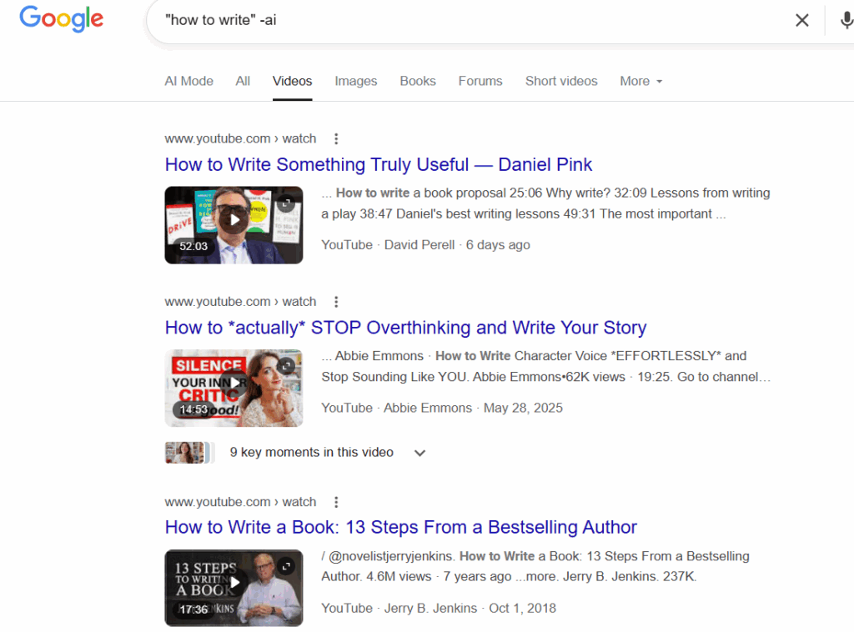Expand preview icon on Daniel Pink thumbnail
This screenshot has height=632, width=854.
tap(286, 203)
